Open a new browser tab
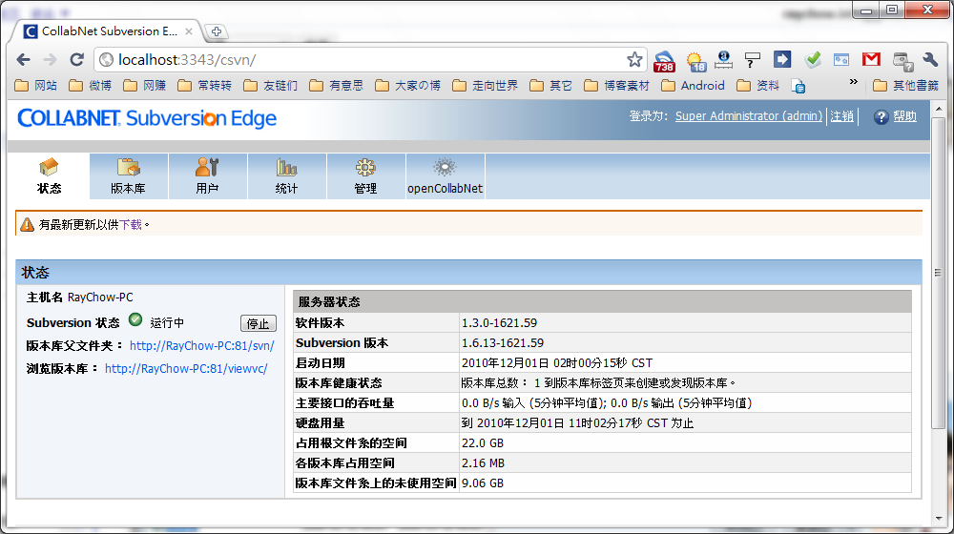The width and height of the screenshot is (954, 534). (x=216, y=31)
